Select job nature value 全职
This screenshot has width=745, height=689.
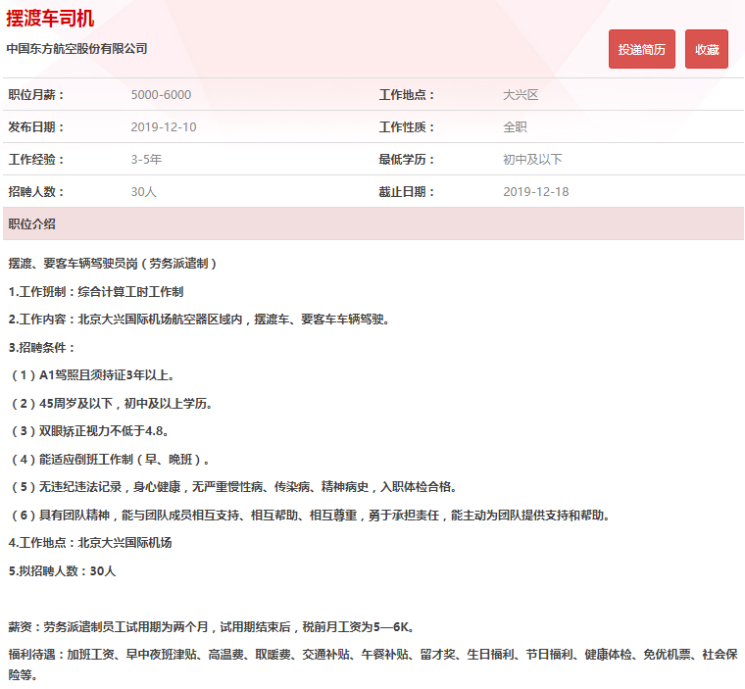(x=515, y=126)
